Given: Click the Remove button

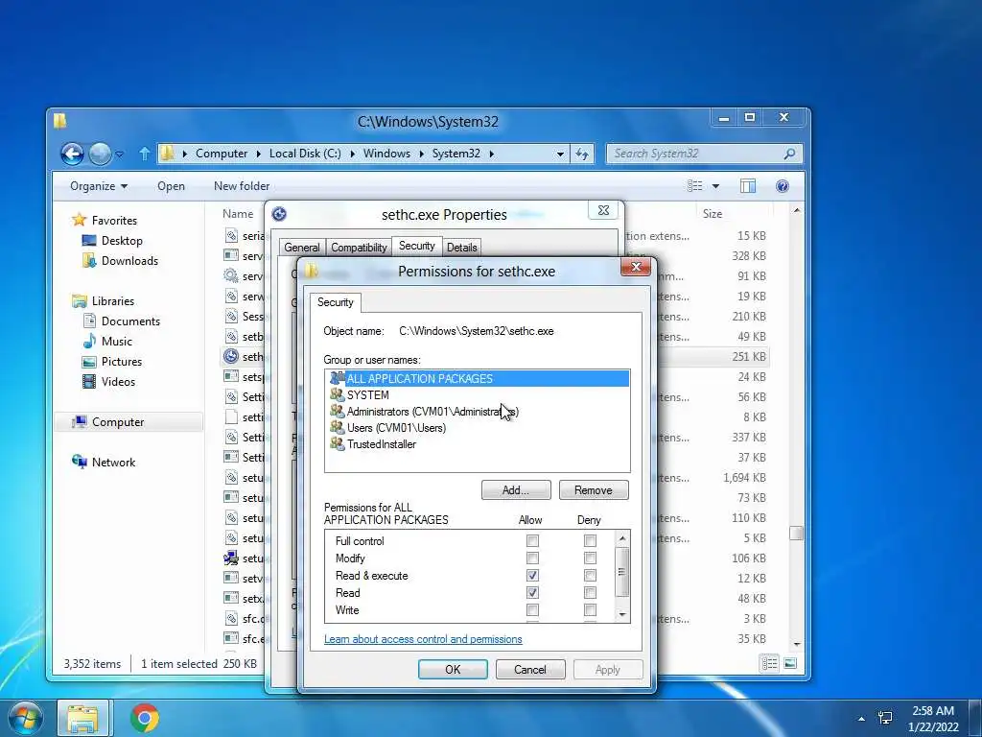Looking at the screenshot, I should coord(594,490).
